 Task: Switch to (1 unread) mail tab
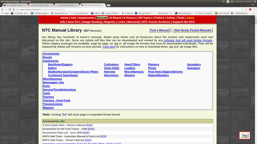coord(15,5)
